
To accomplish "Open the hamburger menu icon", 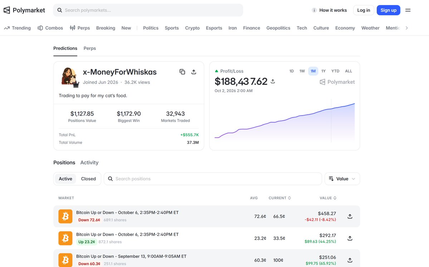I will click(x=408, y=10).
